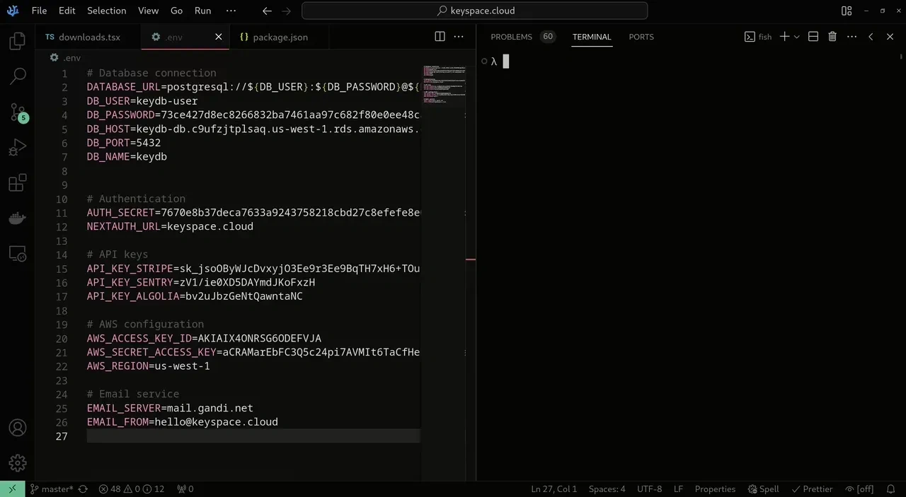Close the .env tab
The image size is (906, 497).
[219, 37]
